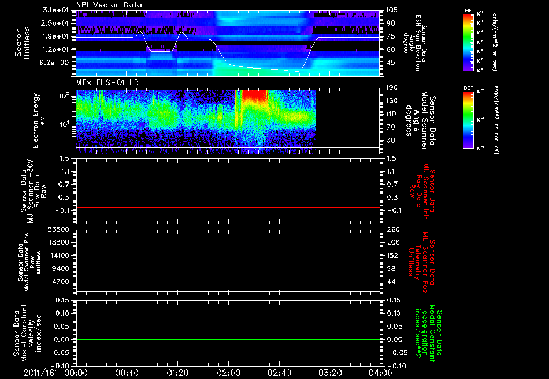Click the 'Model Scanner Angle degrees' axis title

coord(421,121)
